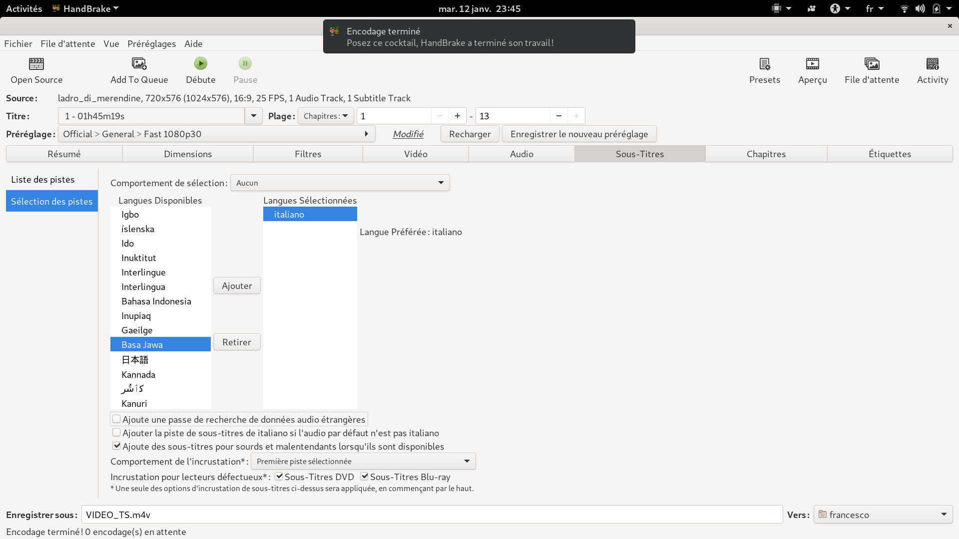
Task: Toggle hearing-impaired subtitles checkbox
Action: 116,446
